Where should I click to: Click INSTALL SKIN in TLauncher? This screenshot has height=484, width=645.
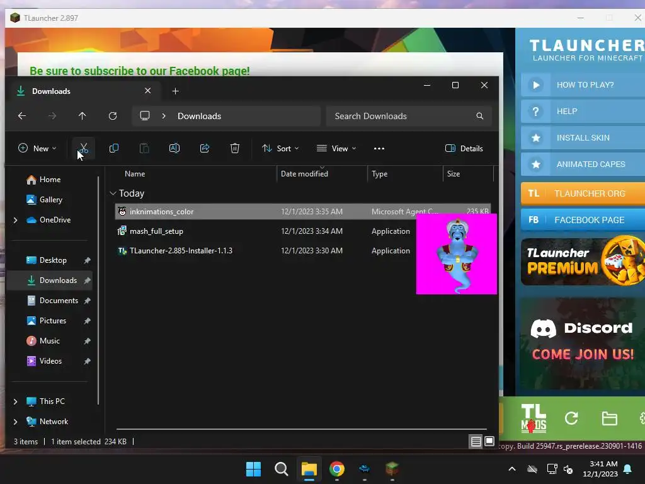pyautogui.click(x=583, y=138)
